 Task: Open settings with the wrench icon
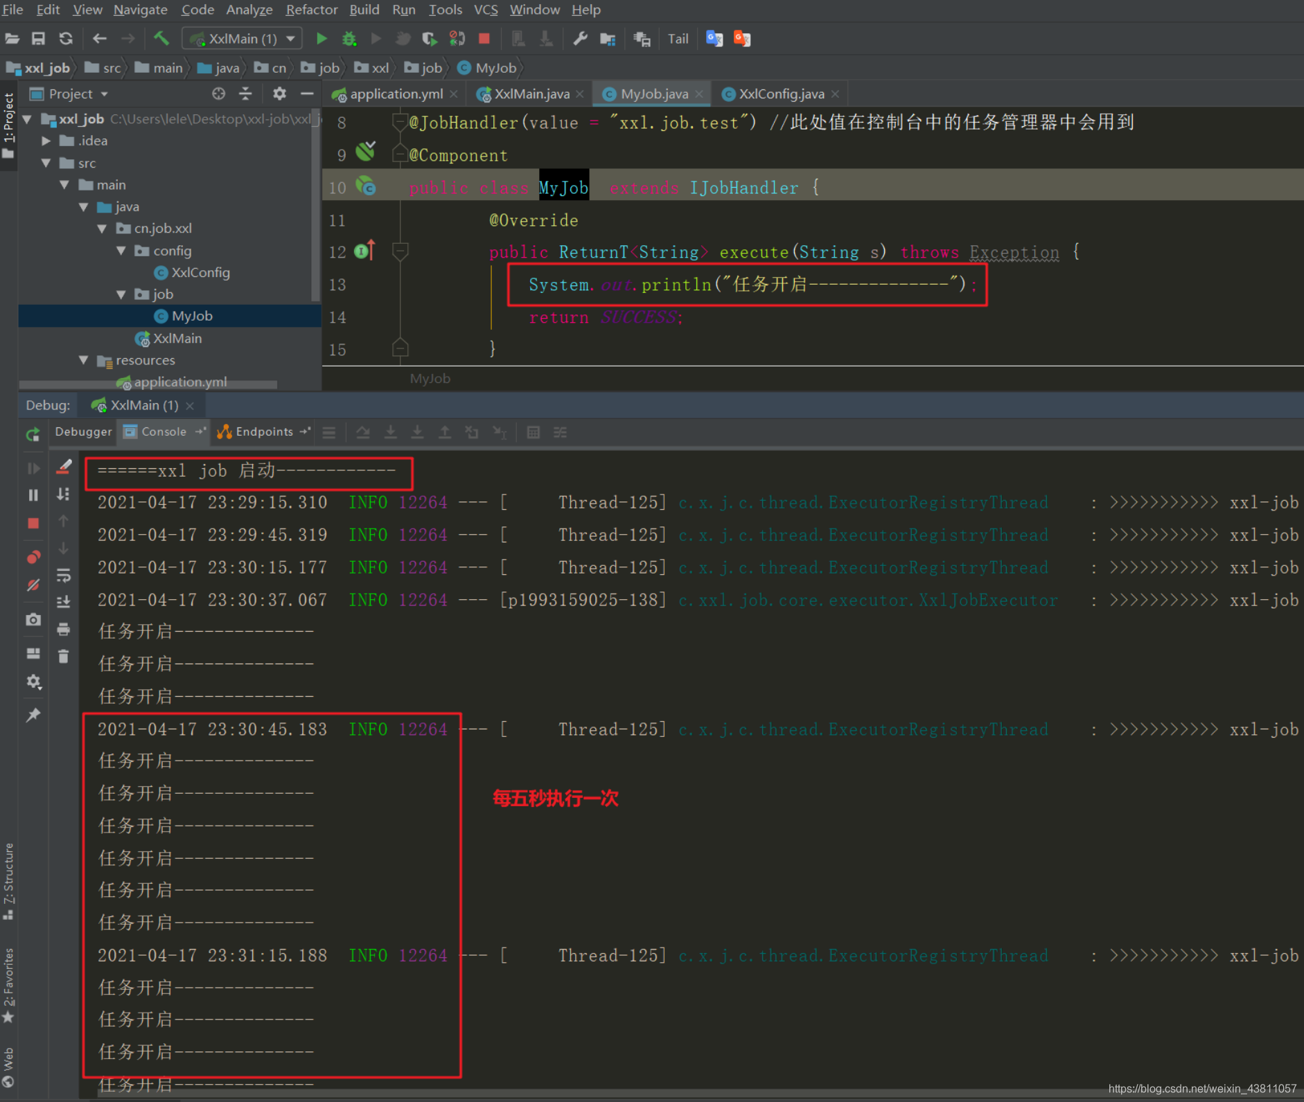580,39
